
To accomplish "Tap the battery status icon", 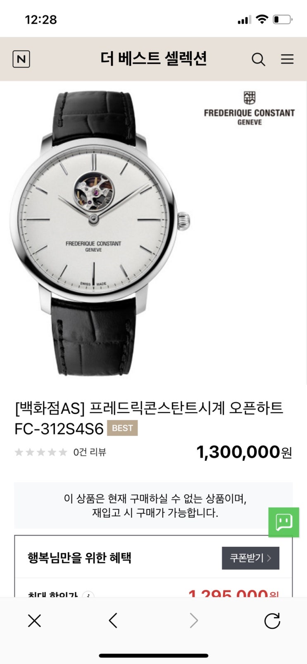I will (x=283, y=19).
